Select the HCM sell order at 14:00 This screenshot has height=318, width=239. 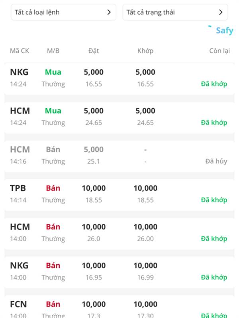(x=119, y=232)
